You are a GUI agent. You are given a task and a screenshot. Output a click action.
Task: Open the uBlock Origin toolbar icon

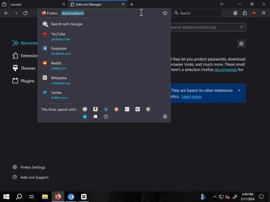tap(254, 13)
